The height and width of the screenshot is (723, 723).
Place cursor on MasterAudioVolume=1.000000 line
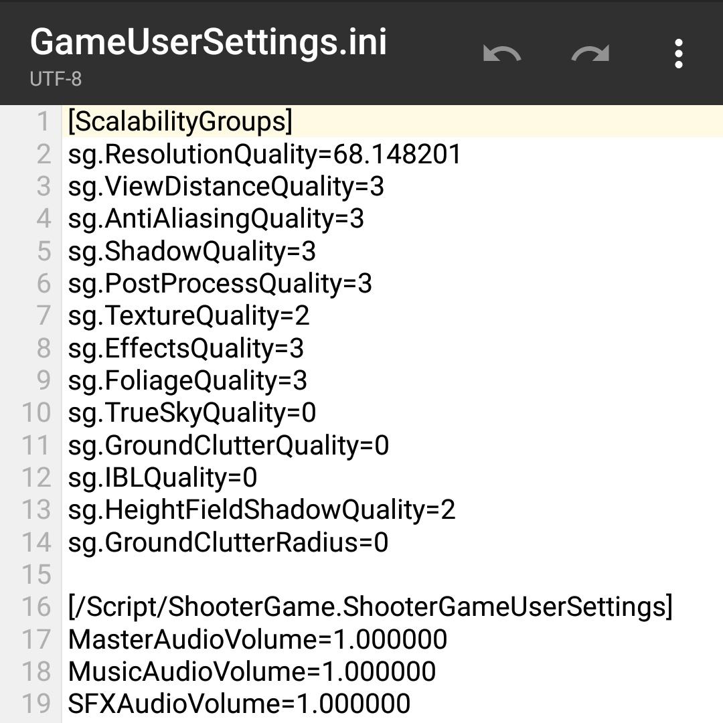[257, 639]
